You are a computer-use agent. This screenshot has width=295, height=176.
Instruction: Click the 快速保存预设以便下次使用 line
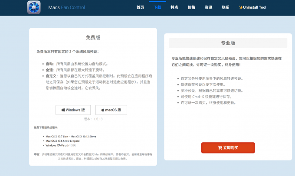[x=203, y=85]
